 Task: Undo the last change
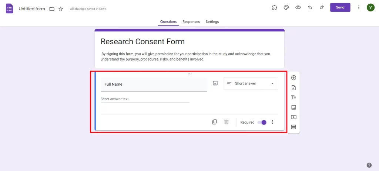coord(310,7)
